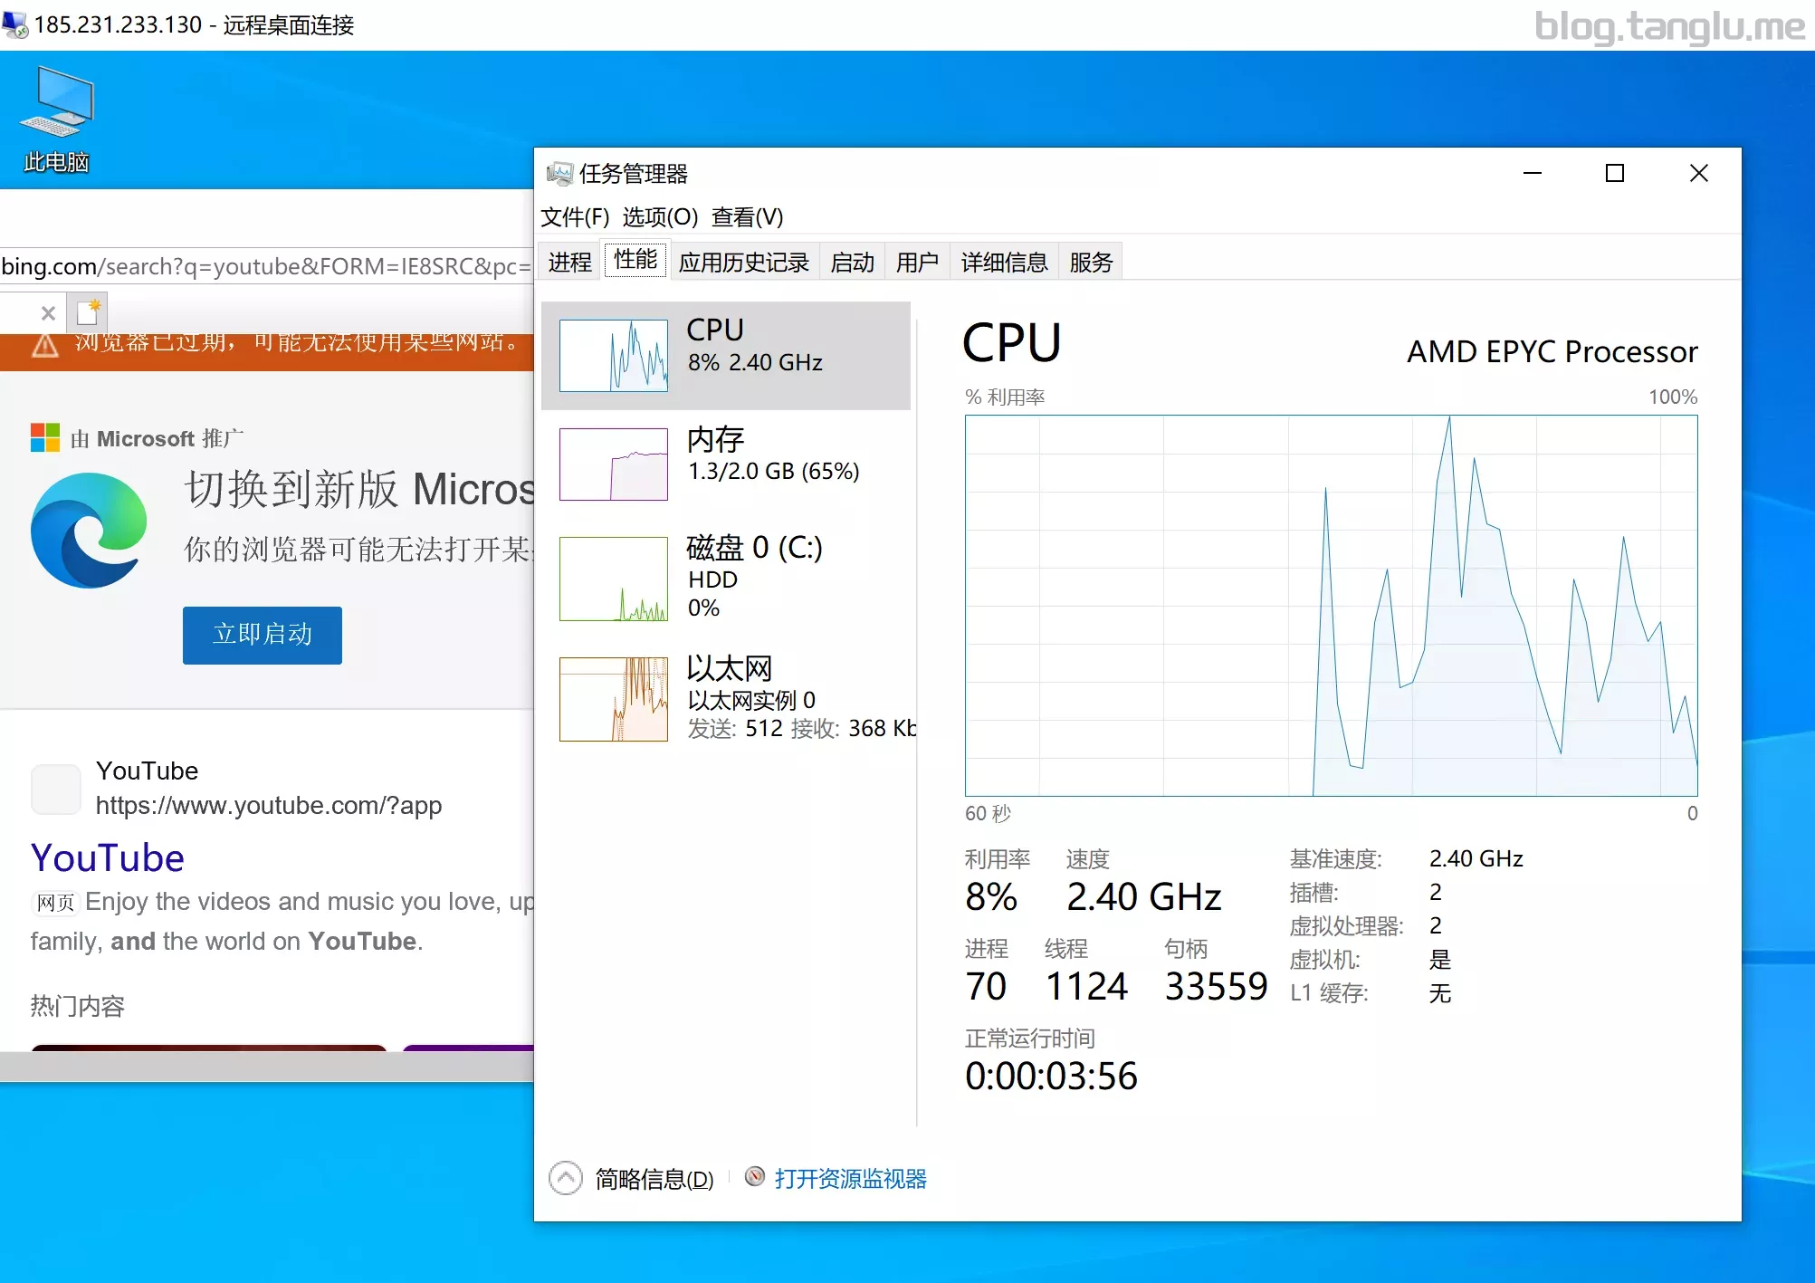The height and width of the screenshot is (1283, 1815).
Task: Click the 热门内容 heading
Action: coord(78,1006)
